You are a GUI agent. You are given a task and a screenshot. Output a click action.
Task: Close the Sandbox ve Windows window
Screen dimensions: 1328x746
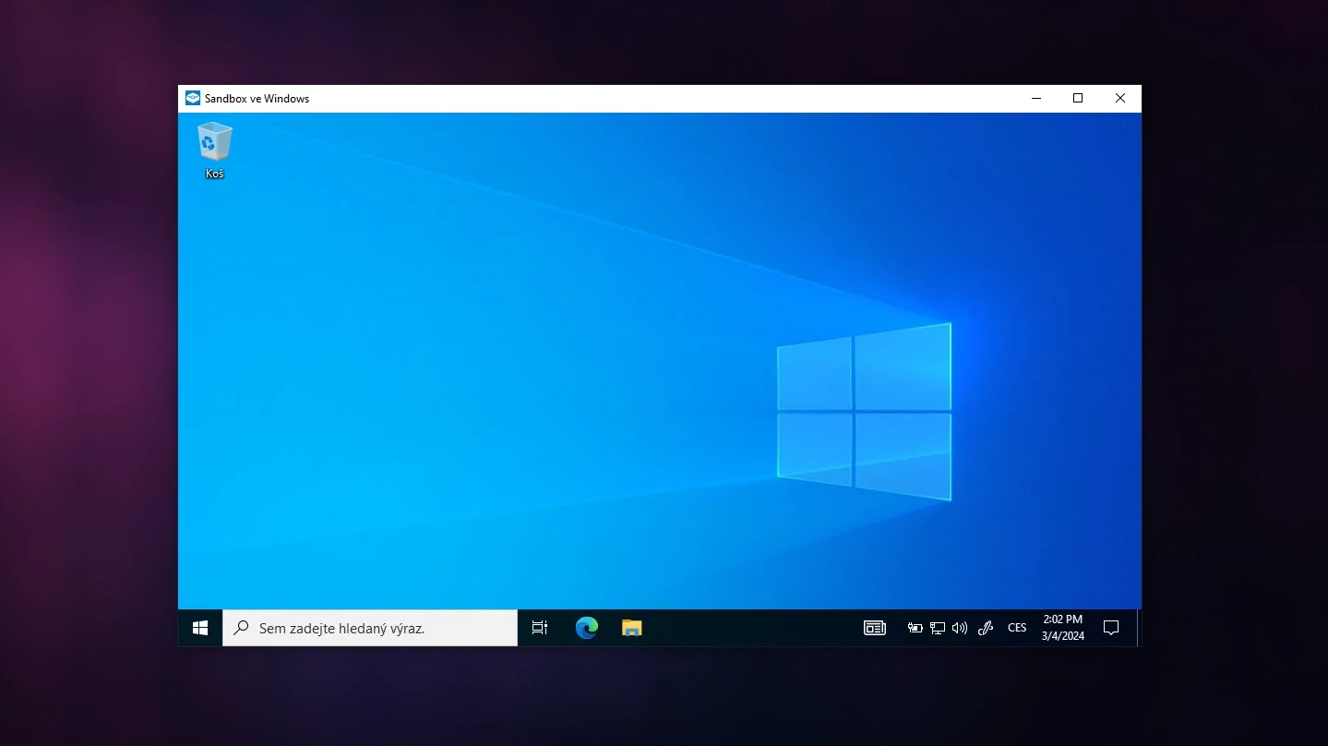1120,98
